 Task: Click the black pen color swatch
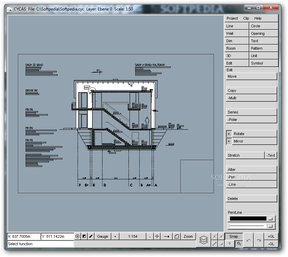coord(248,219)
